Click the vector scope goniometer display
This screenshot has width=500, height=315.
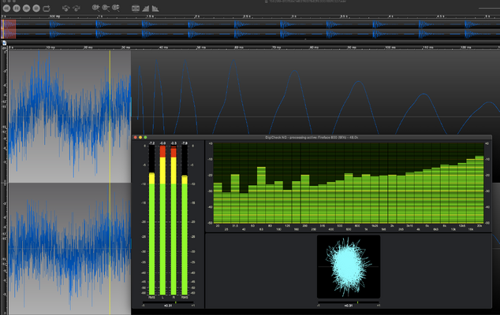coord(349,267)
